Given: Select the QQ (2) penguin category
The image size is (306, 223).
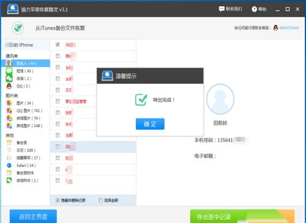Looking at the screenshot, I should click(23, 86).
